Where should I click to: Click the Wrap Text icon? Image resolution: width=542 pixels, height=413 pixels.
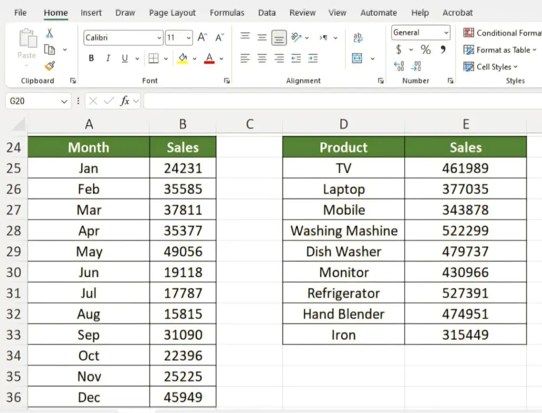[357, 38]
